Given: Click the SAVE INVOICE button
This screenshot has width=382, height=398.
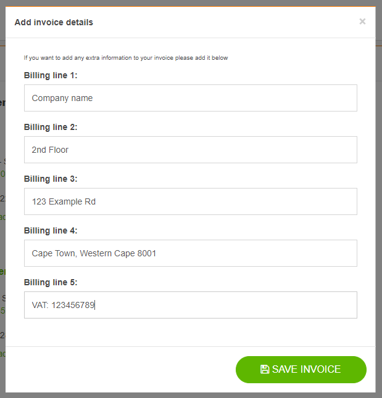Looking at the screenshot, I should coord(301,370).
